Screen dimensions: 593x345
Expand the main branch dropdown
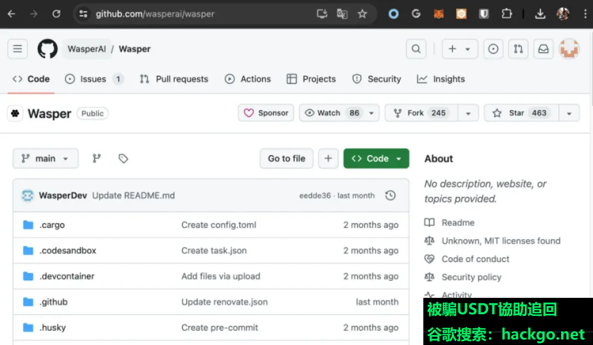pyautogui.click(x=46, y=159)
